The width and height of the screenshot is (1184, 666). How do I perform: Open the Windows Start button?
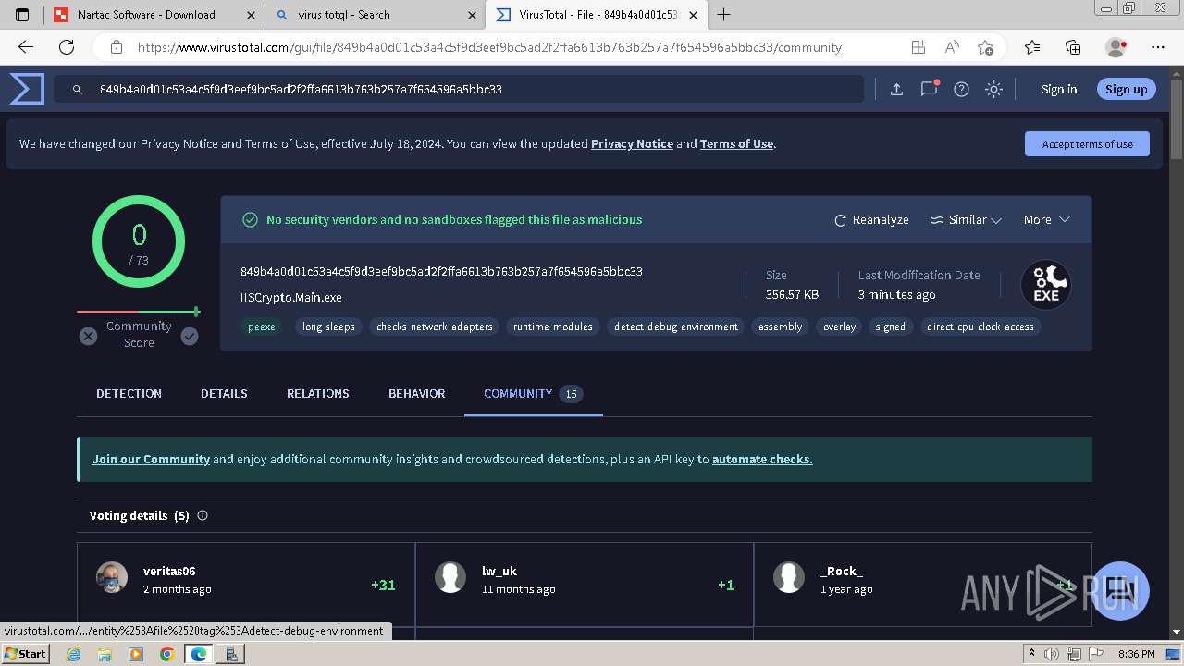click(x=25, y=654)
